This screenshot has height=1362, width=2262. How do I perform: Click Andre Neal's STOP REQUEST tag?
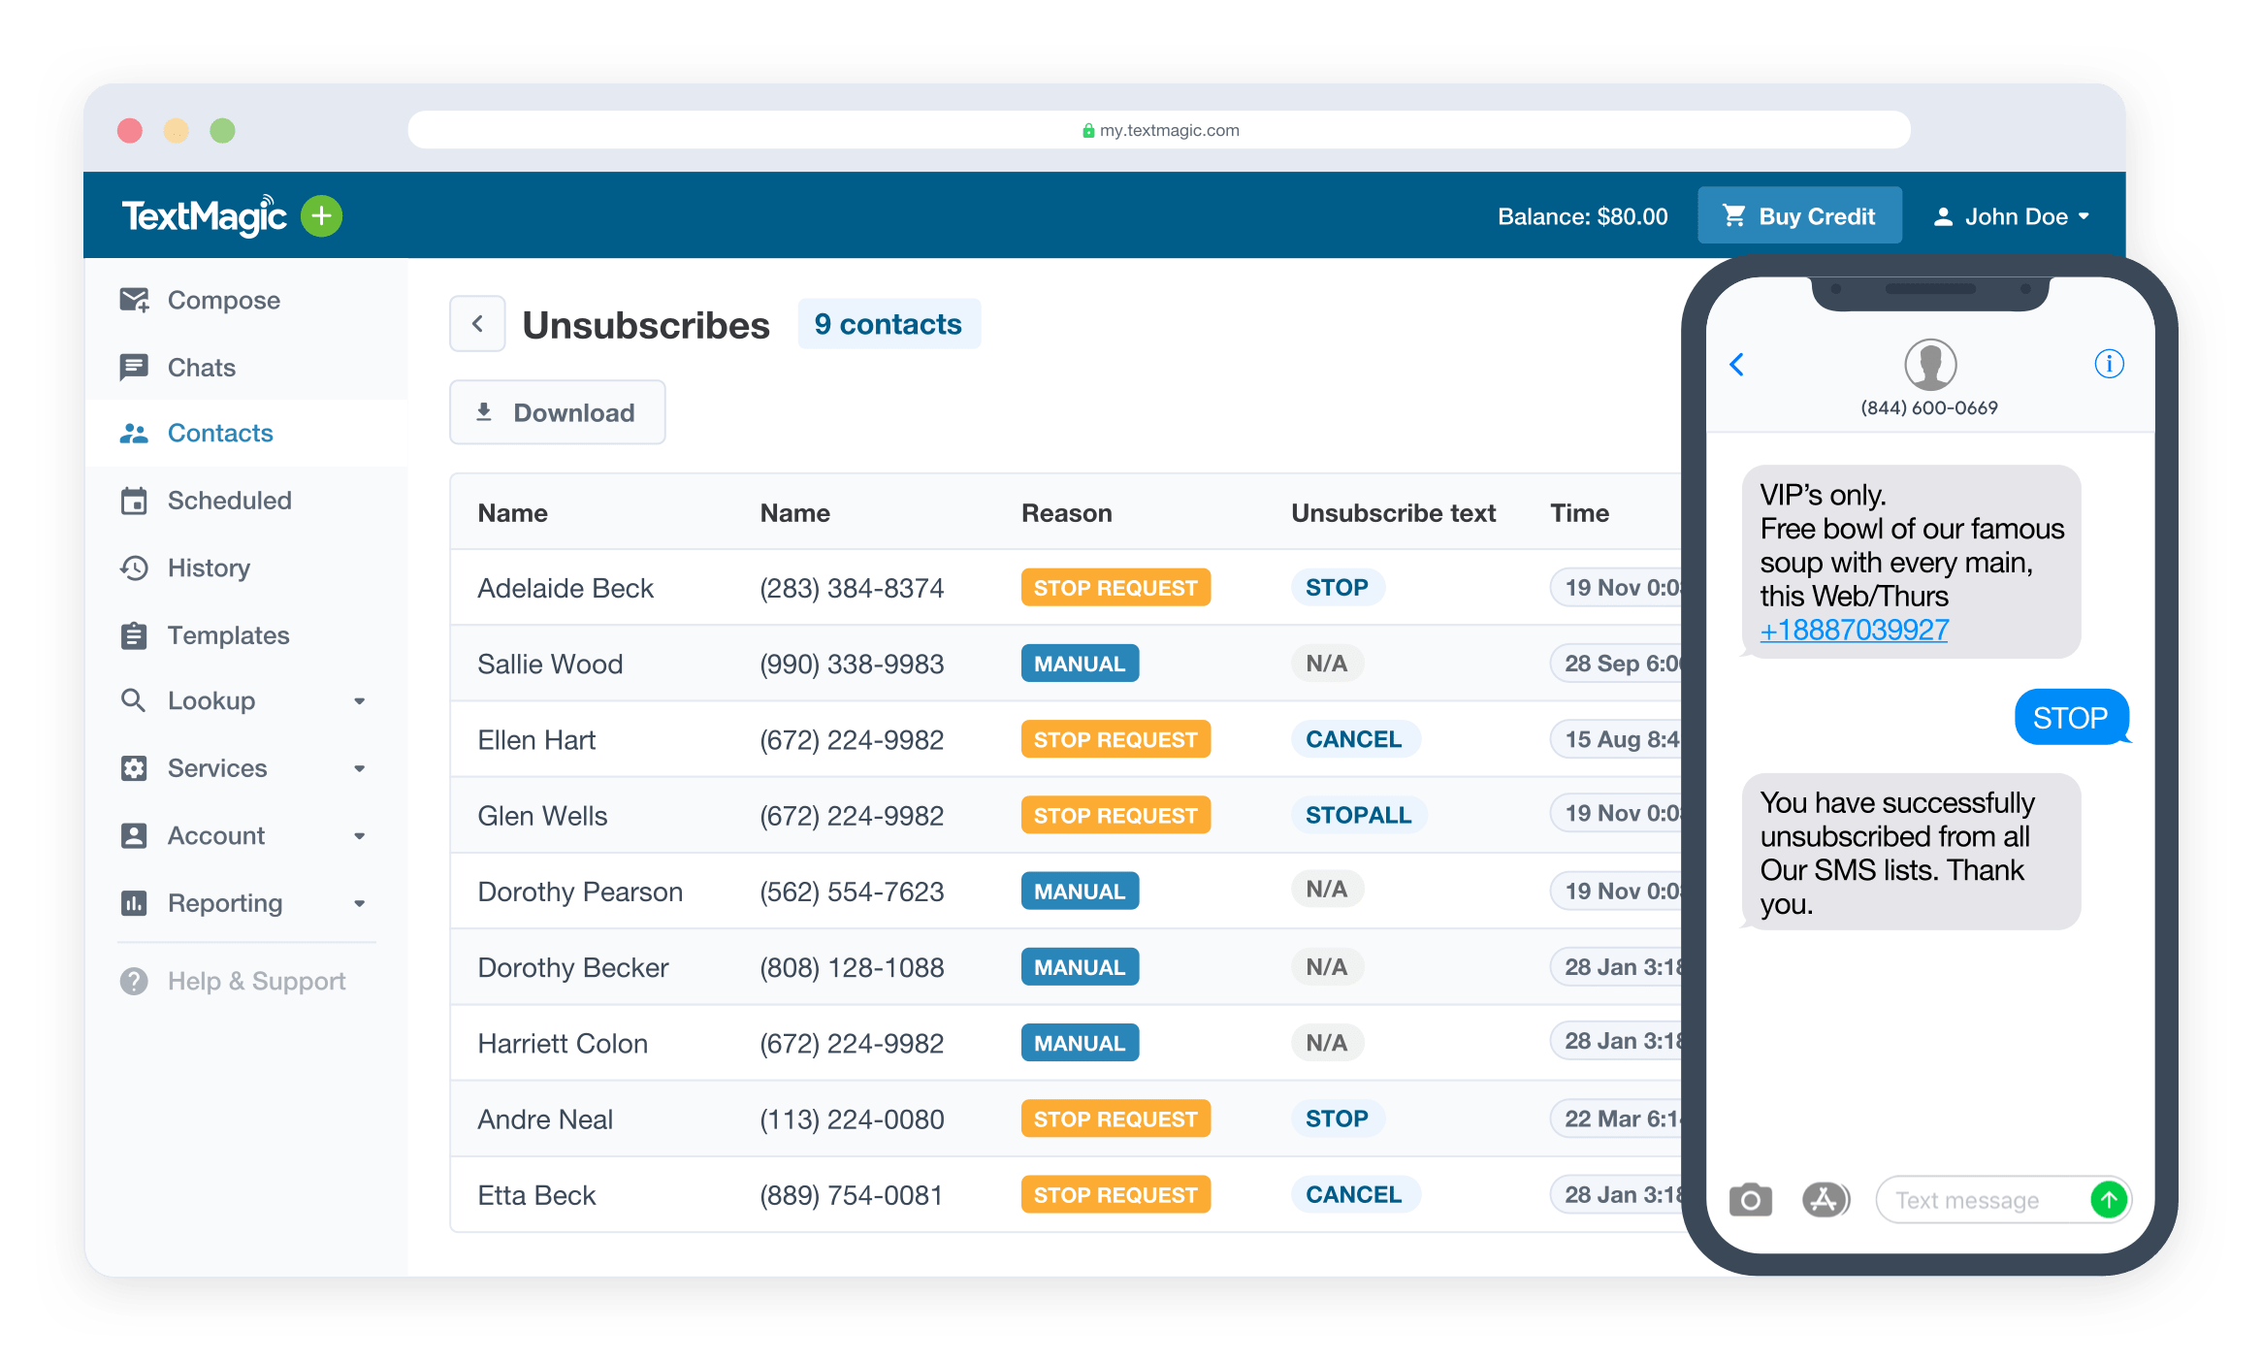click(x=1115, y=1119)
